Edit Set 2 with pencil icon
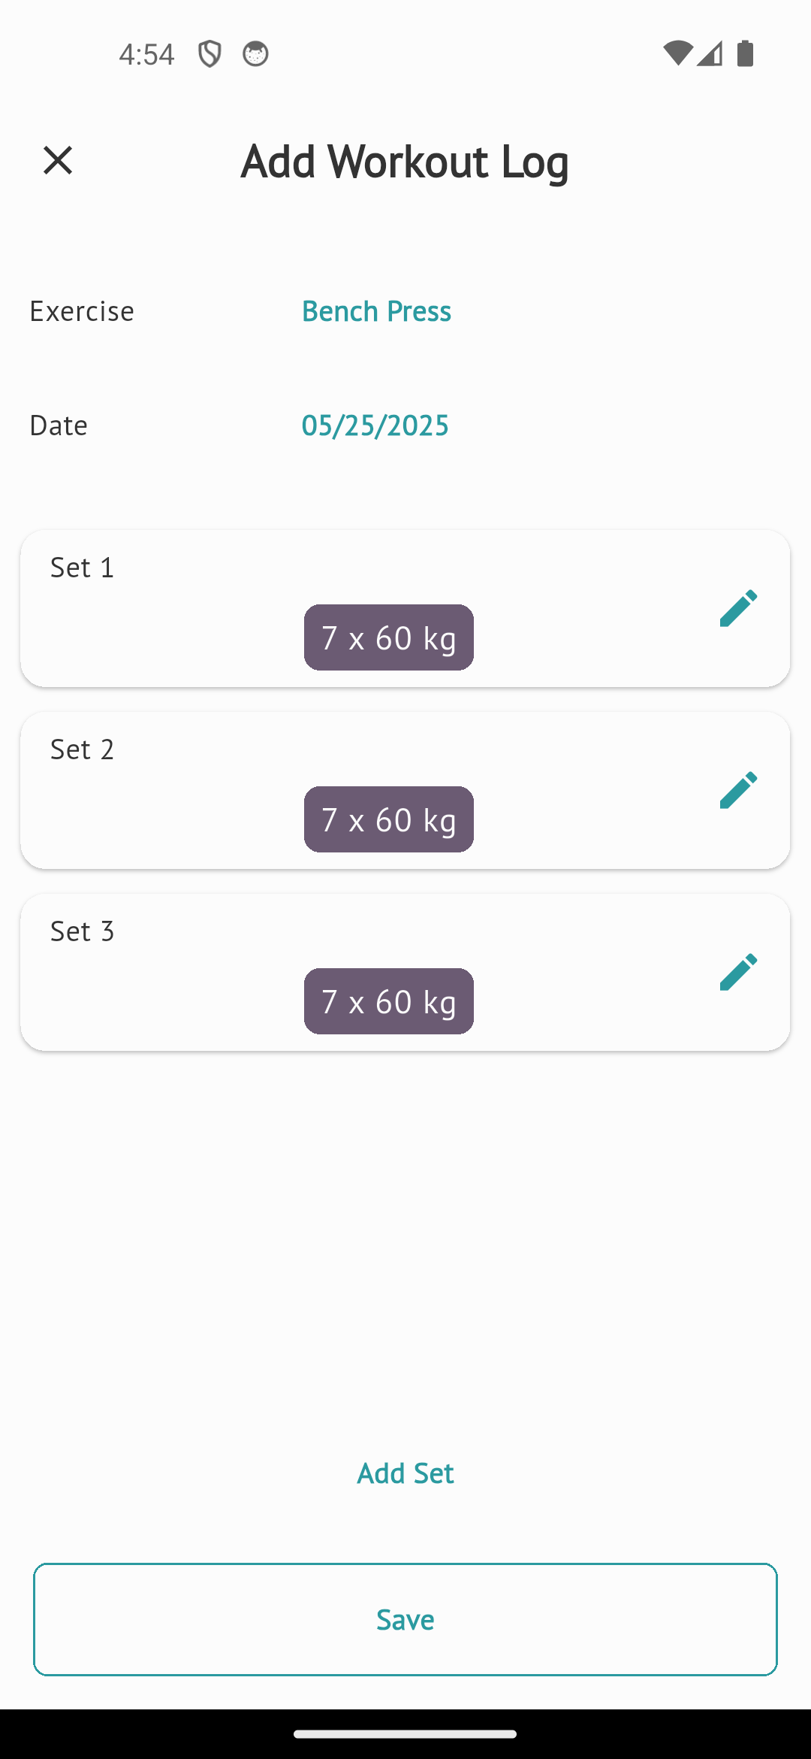 [737, 790]
